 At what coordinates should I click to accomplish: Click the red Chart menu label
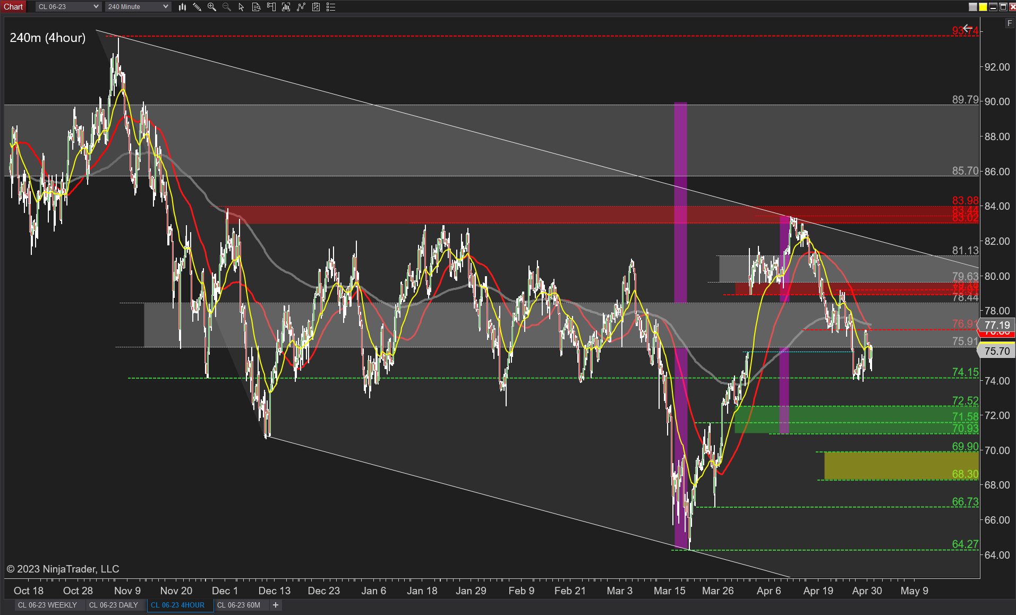pos(13,7)
